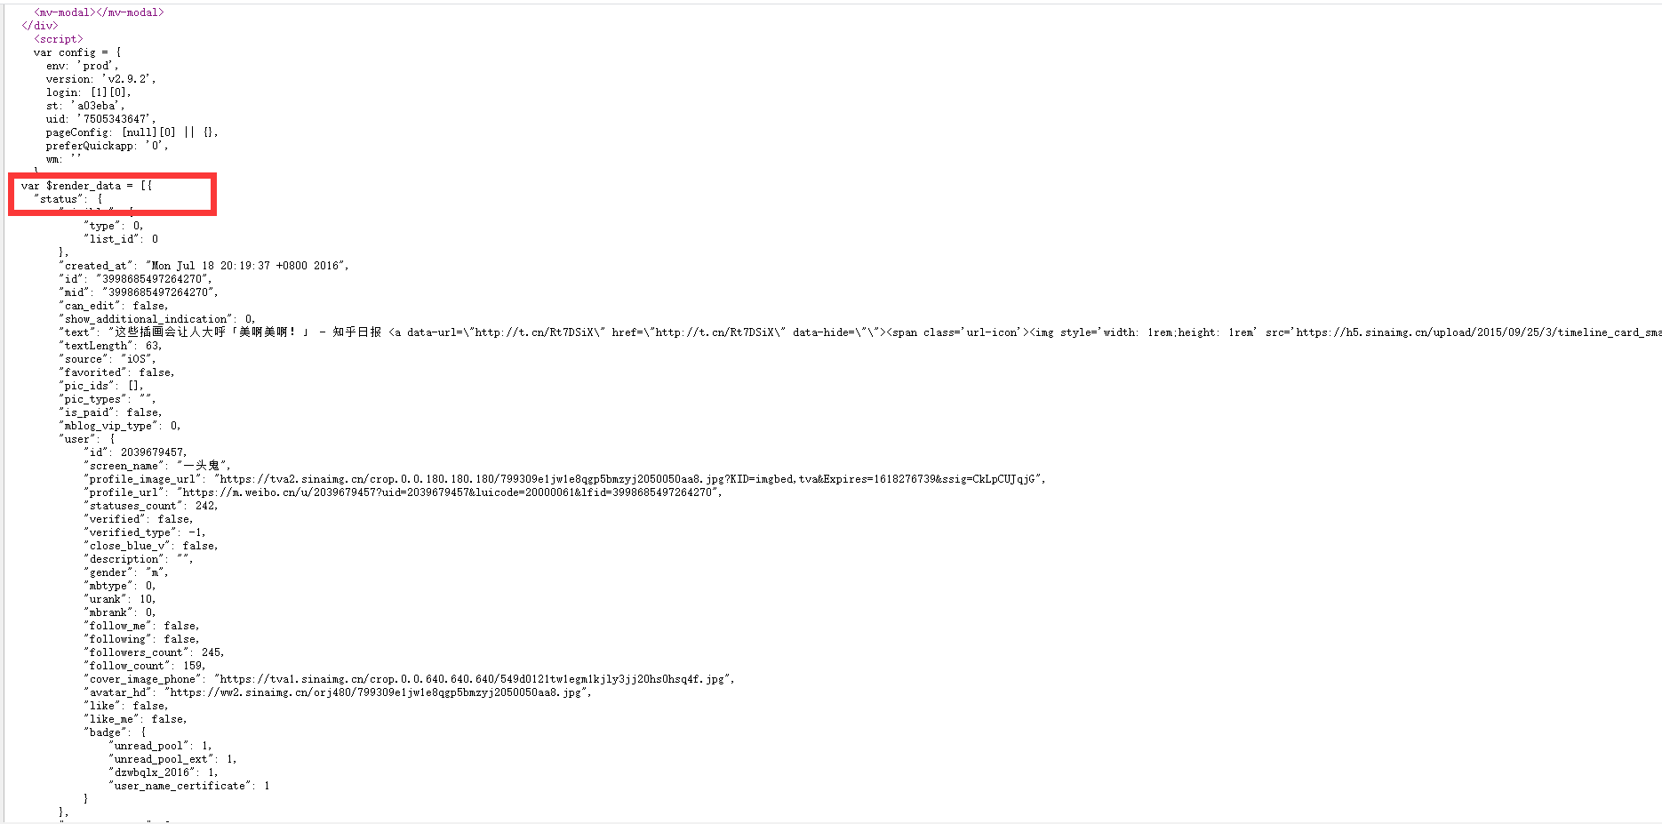Click the 'profile_url' m.weibo.cn link
The width and height of the screenshot is (1662, 824).
pos(450,492)
